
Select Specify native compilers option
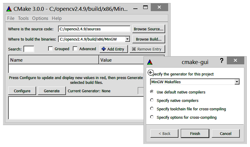(152, 100)
